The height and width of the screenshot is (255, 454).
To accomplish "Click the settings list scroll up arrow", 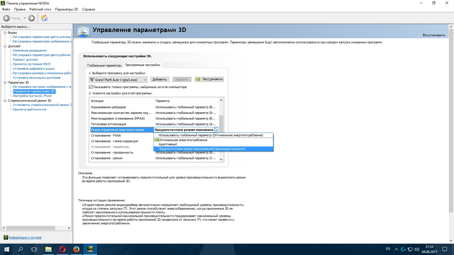I will (x=221, y=100).
